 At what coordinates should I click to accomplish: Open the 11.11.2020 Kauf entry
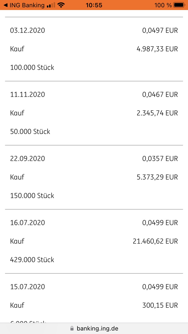tap(94, 113)
